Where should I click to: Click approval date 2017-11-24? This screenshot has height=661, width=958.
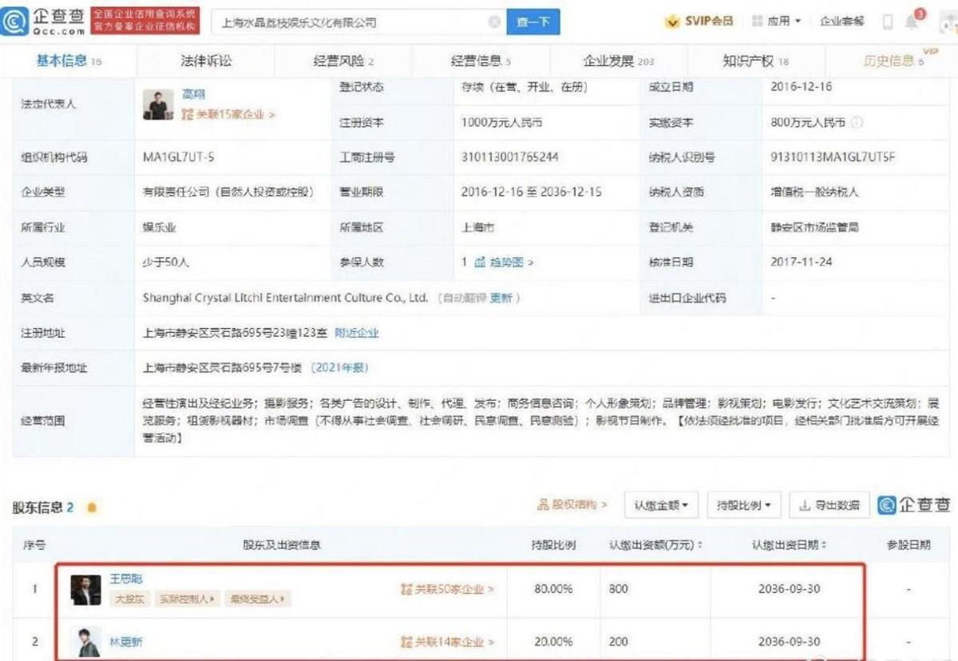pos(802,262)
